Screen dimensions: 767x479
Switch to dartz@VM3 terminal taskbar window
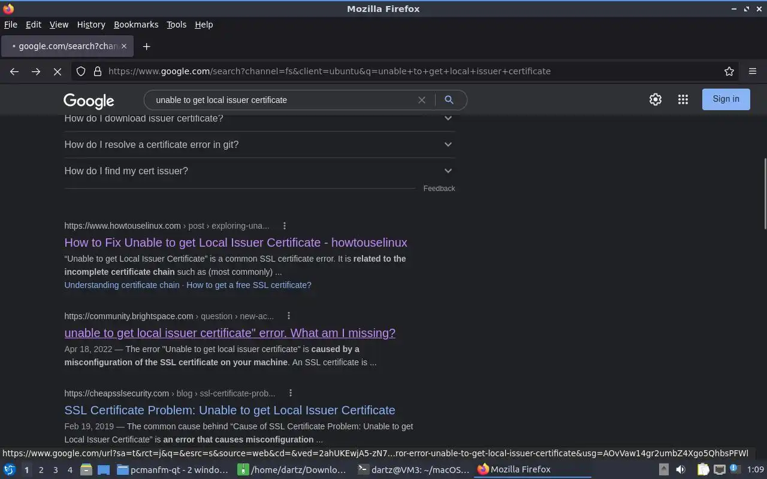(413, 470)
